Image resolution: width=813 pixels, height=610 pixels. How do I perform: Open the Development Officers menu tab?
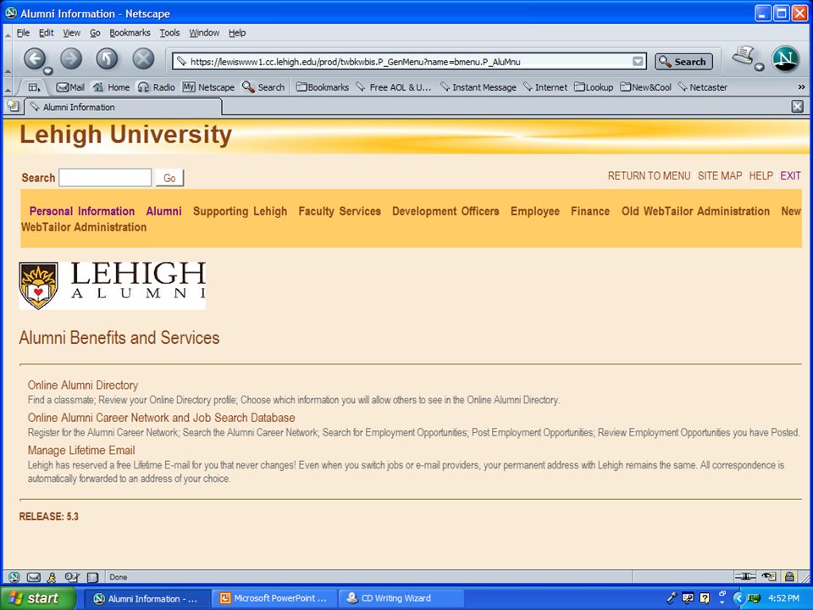[x=445, y=211]
